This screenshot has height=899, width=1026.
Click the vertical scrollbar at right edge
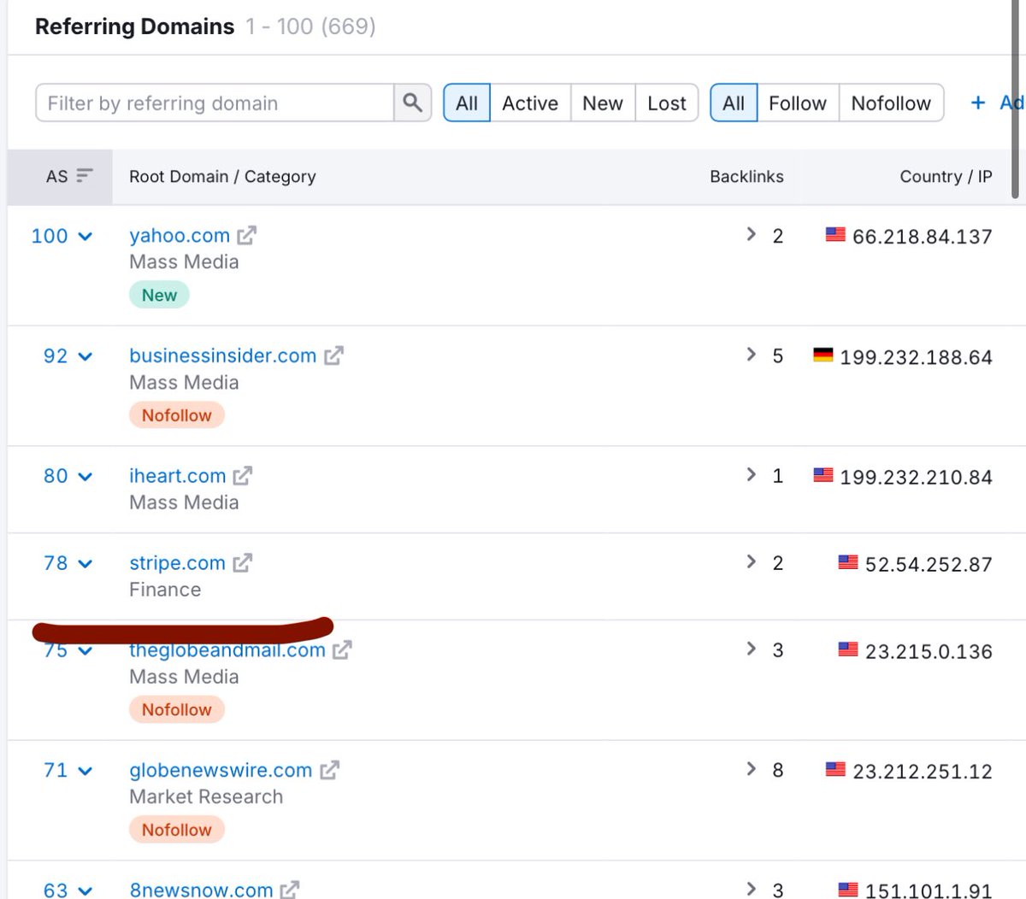click(x=1015, y=98)
